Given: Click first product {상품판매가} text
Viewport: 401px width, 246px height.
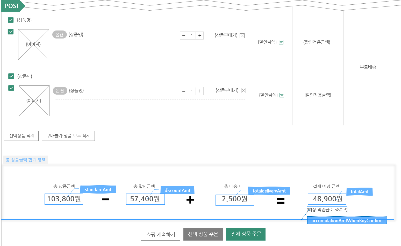Looking at the screenshot, I should click(x=226, y=35).
